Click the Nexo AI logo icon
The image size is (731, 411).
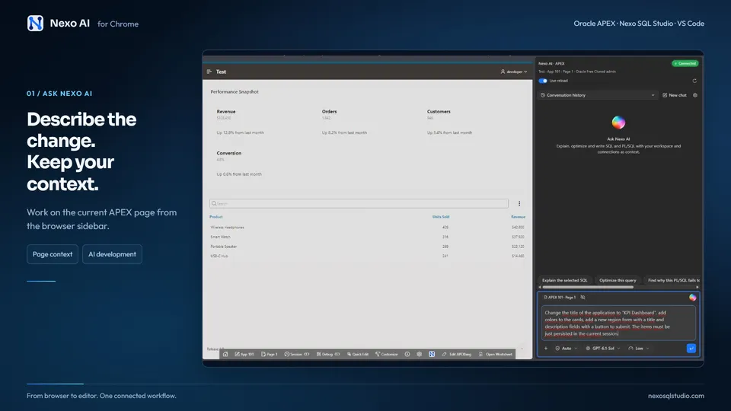click(x=35, y=24)
